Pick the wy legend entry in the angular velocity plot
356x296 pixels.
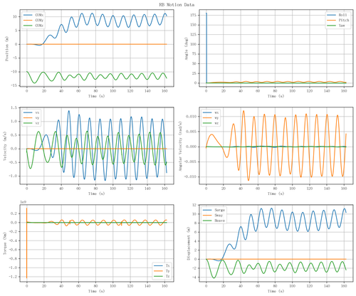pos(211,117)
